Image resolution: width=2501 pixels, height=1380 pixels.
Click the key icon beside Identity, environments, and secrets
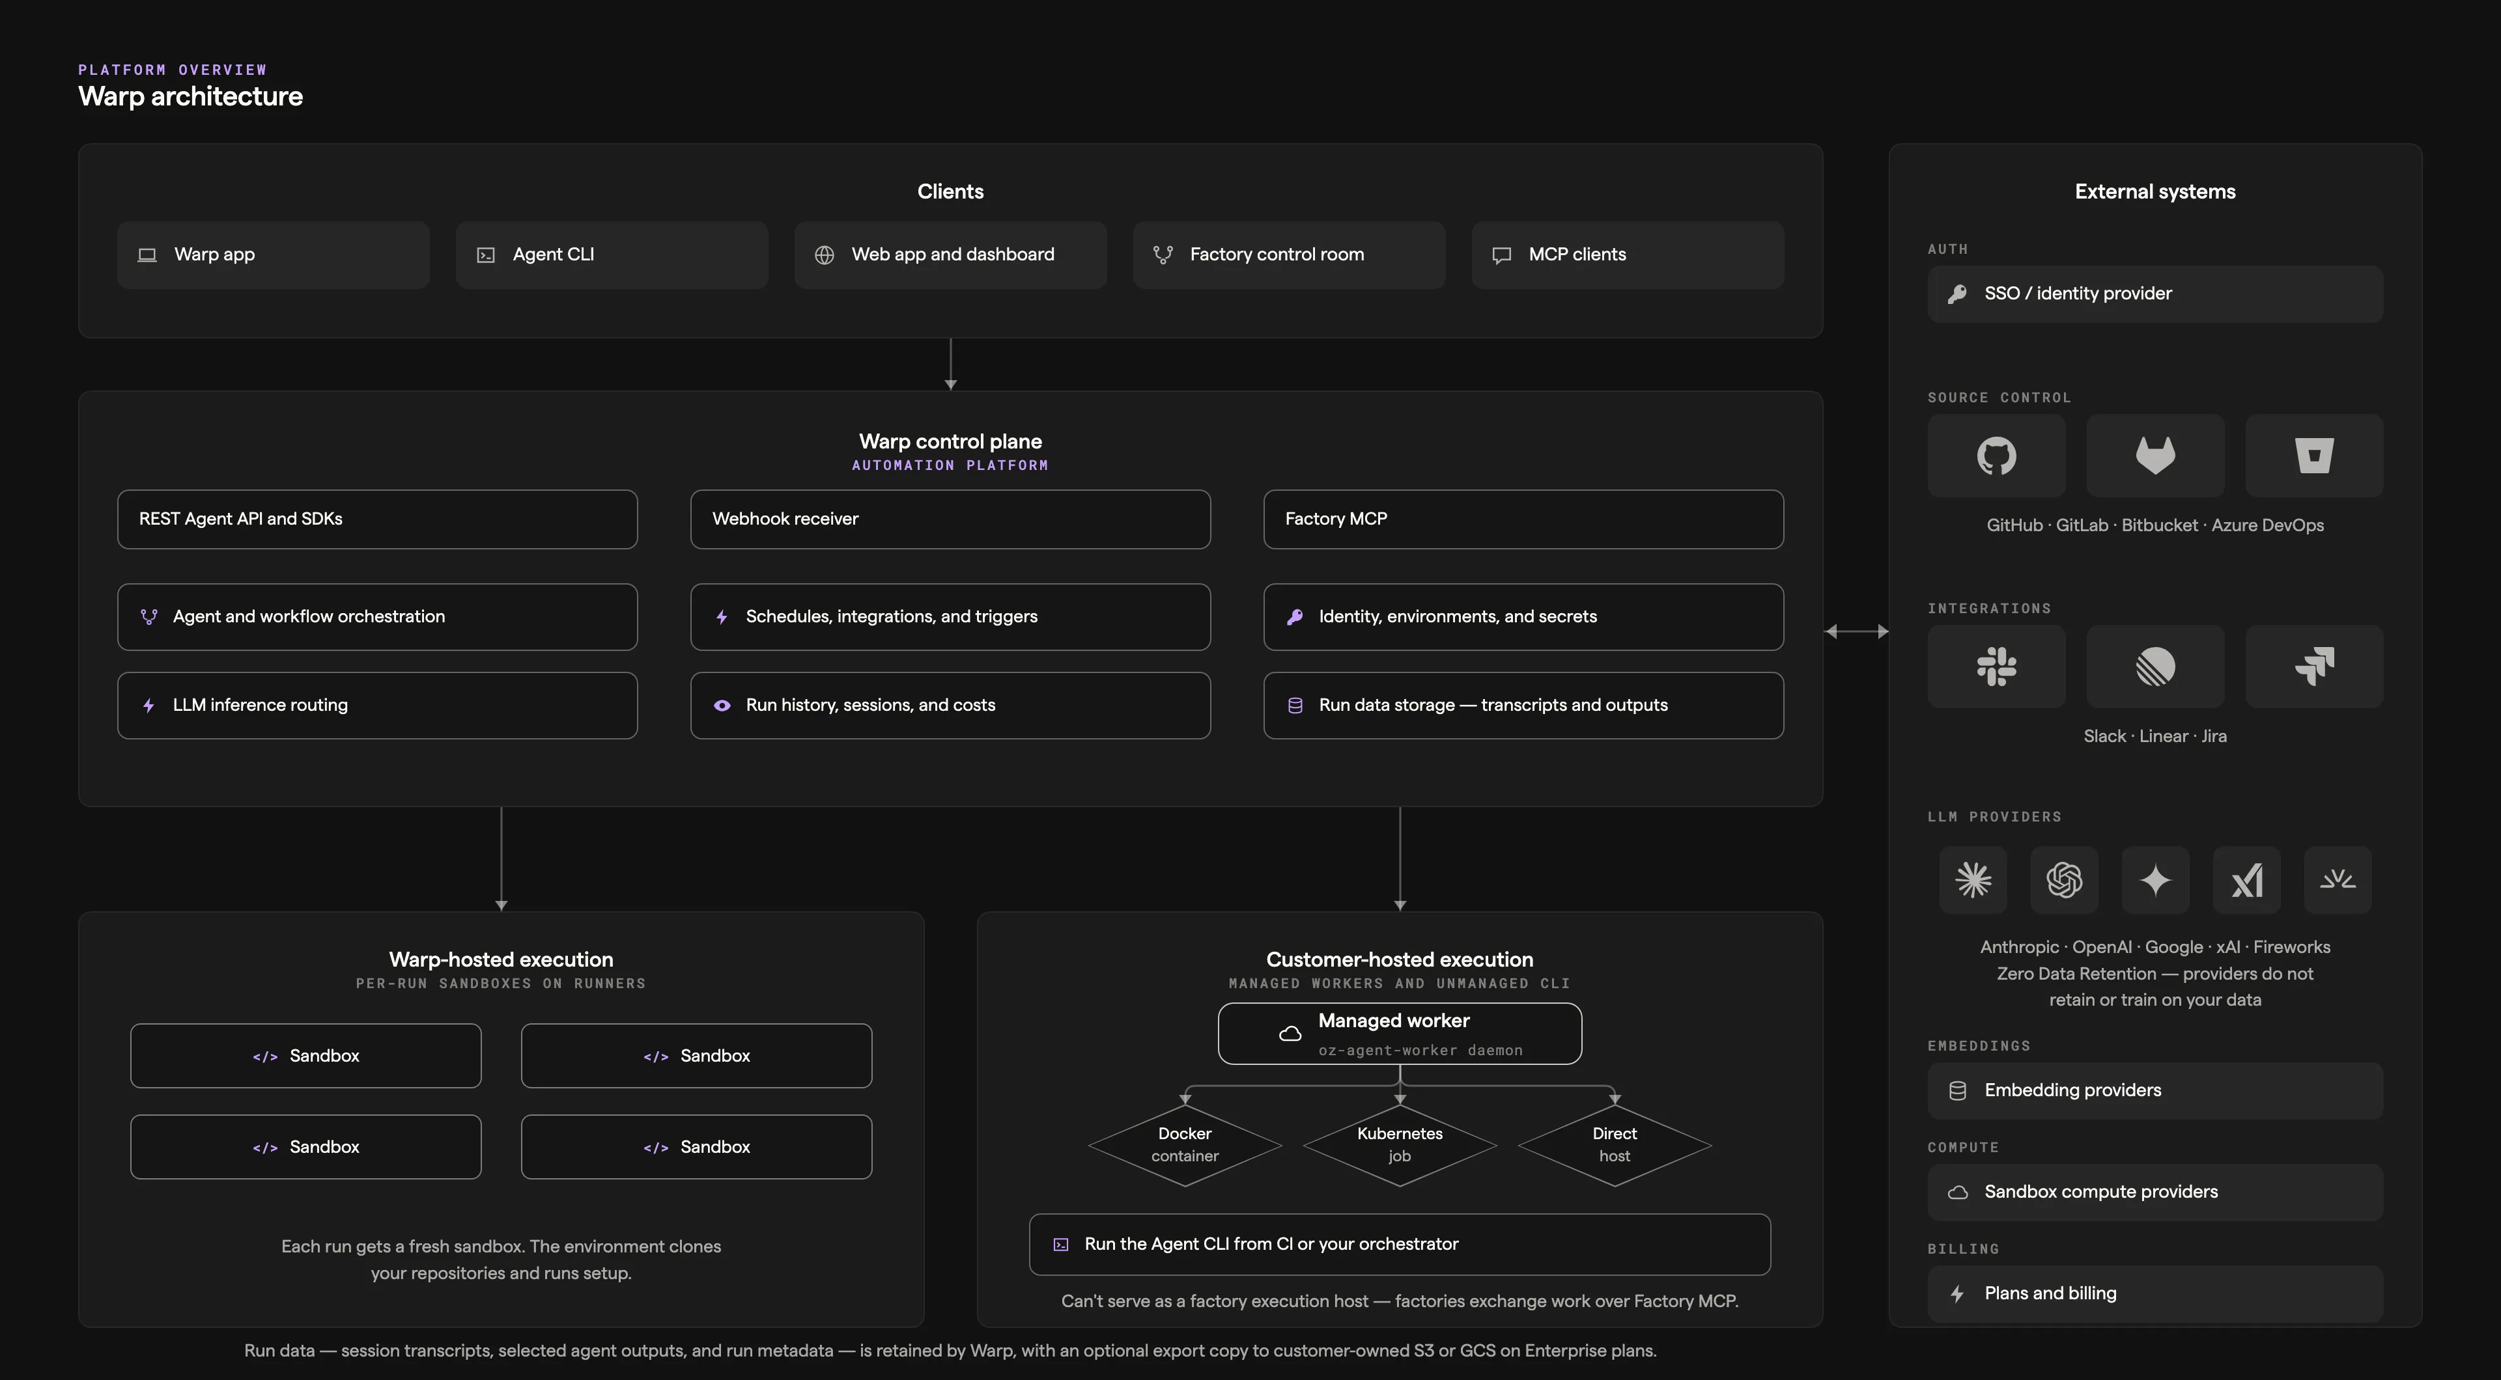pos(1294,617)
